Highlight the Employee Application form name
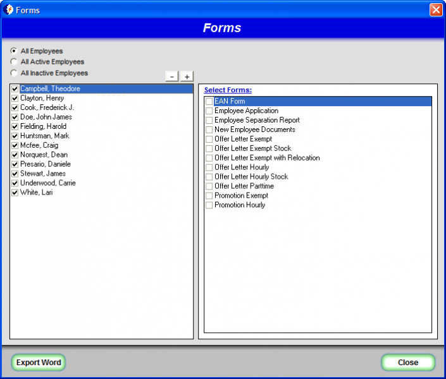 246,111
